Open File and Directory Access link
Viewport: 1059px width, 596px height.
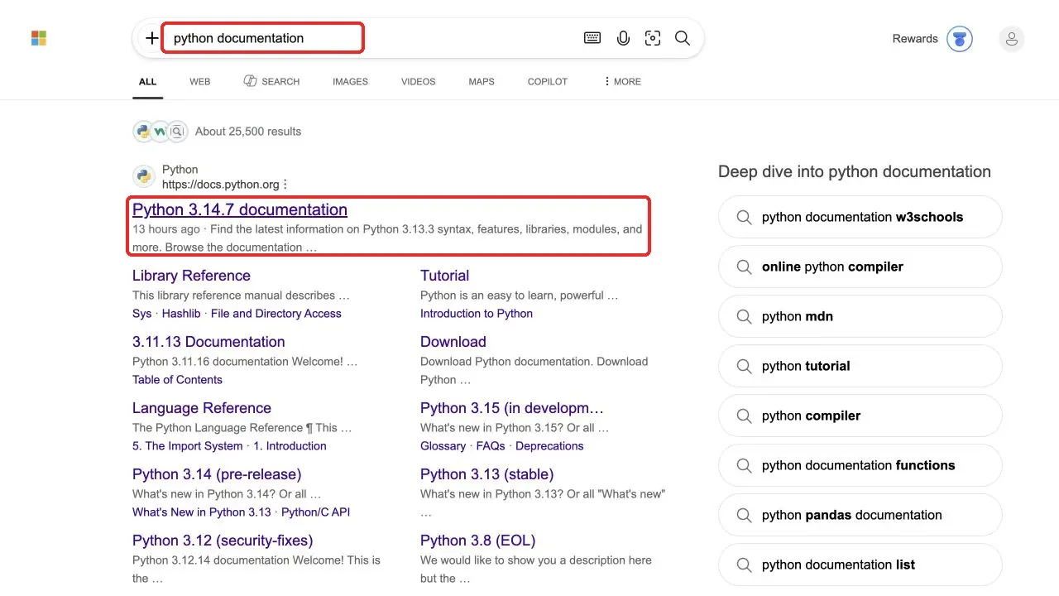(276, 314)
